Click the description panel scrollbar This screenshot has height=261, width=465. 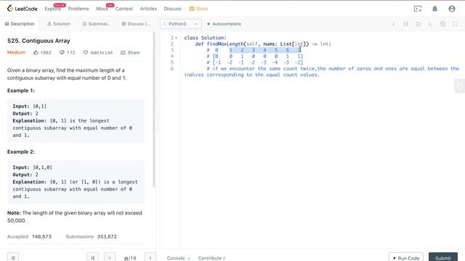point(154,109)
